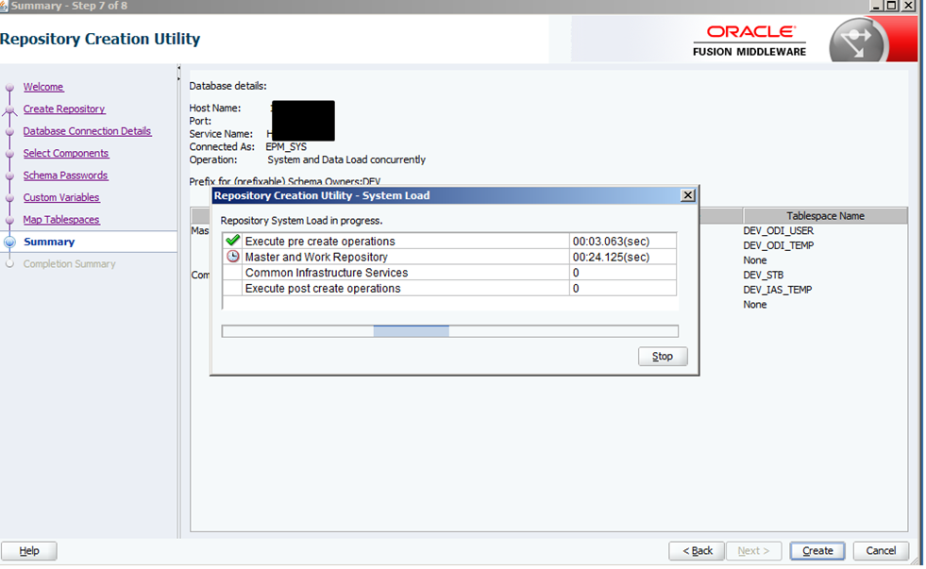The width and height of the screenshot is (926, 569).
Task: Stop the repository system load
Action: point(663,357)
